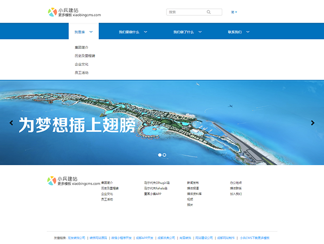Open the 联系我们 nav menu
Image resolution: width=324 pixels, height=244 pixels.
(x=235, y=32)
